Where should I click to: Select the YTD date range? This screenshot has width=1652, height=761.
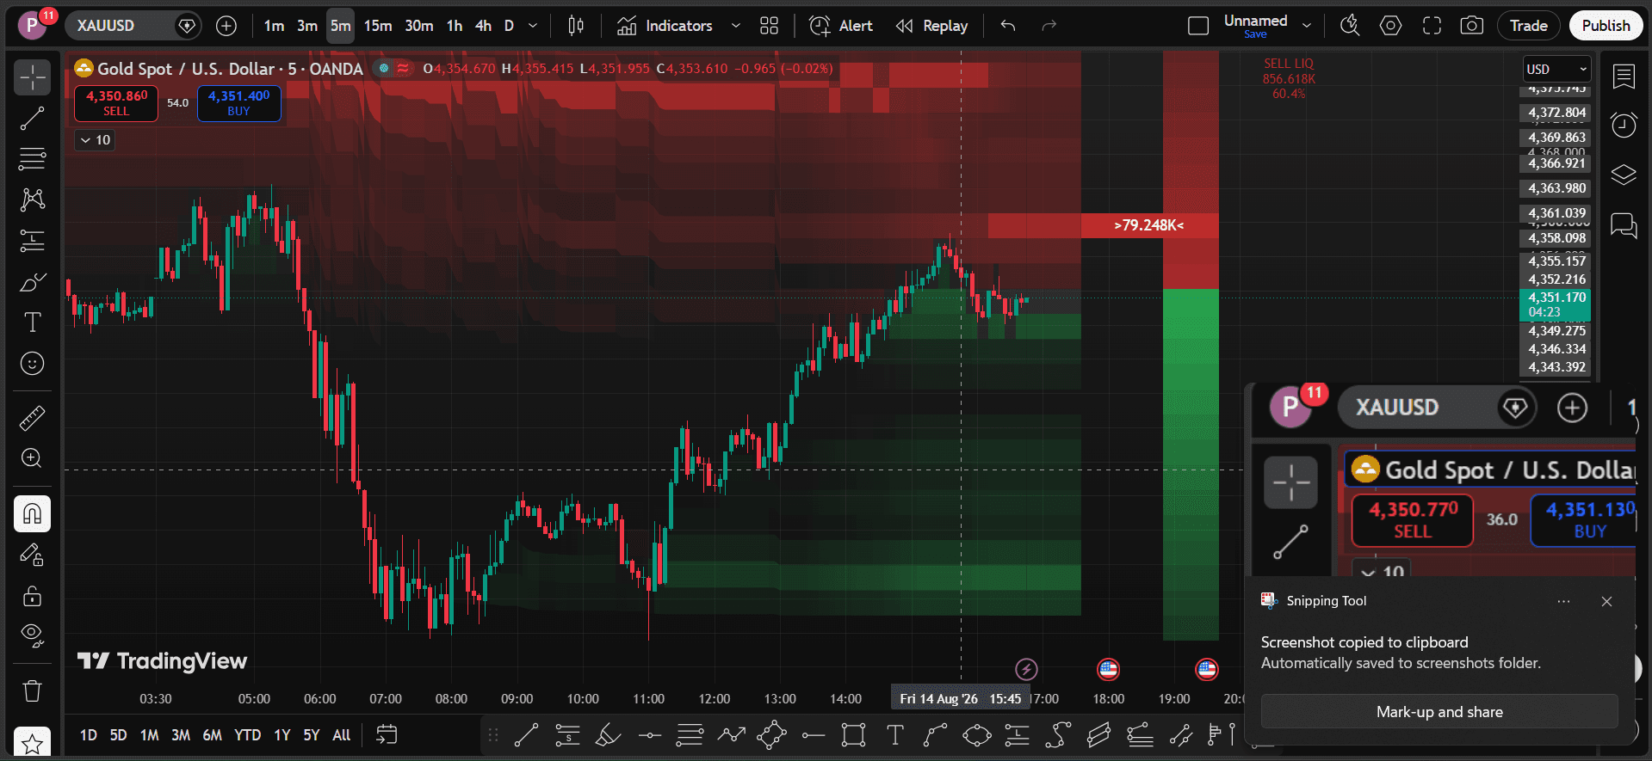pyautogui.click(x=248, y=735)
